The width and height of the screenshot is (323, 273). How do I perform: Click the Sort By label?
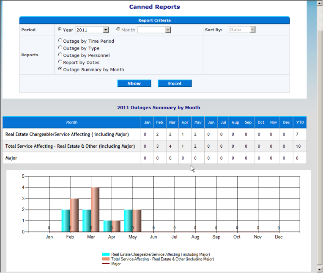[x=214, y=30]
